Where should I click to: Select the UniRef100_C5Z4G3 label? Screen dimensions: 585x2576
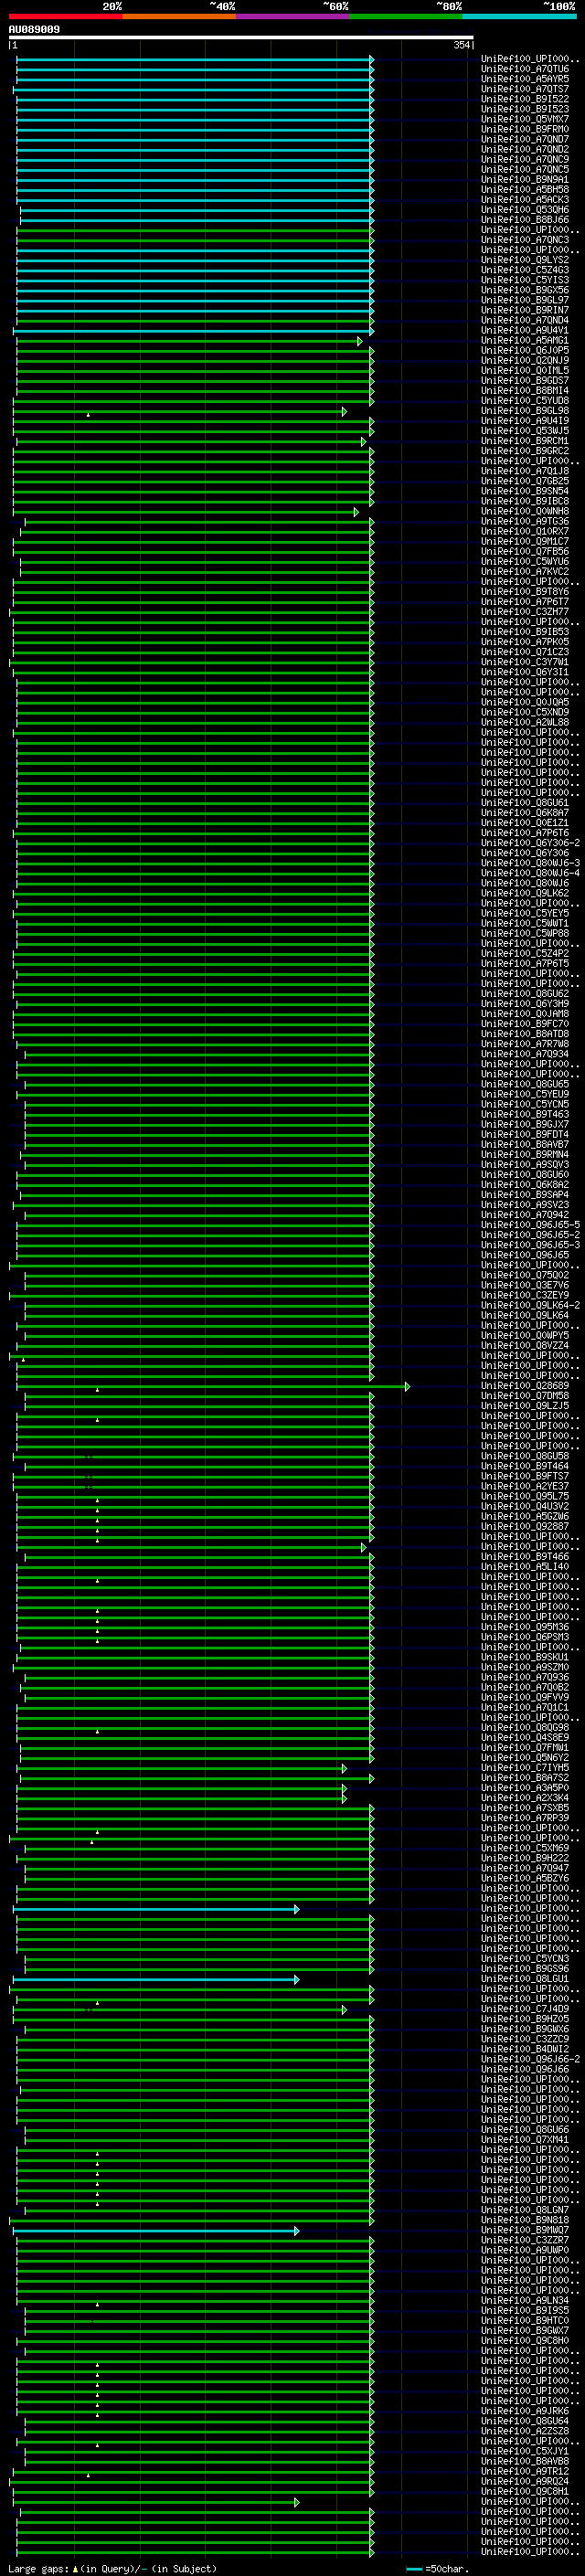coord(525,270)
